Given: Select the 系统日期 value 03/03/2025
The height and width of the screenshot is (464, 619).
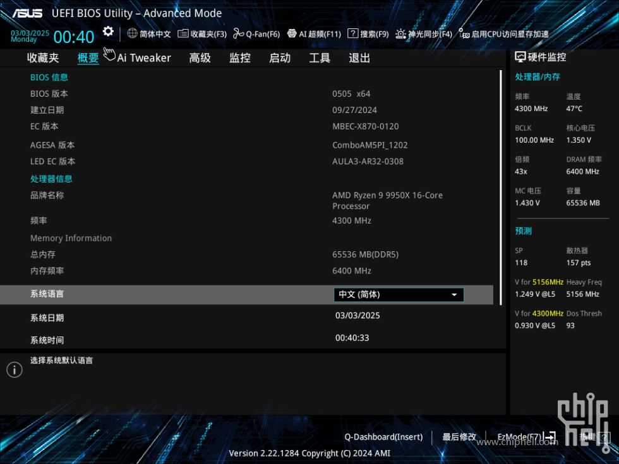Looking at the screenshot, I should tap(358, 316).
